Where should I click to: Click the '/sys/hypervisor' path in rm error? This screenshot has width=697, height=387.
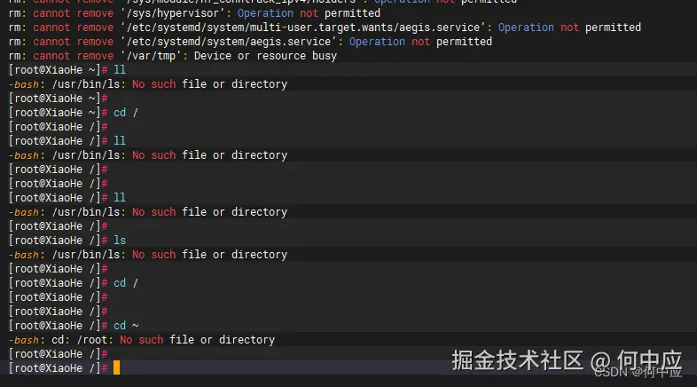(176, 13)
